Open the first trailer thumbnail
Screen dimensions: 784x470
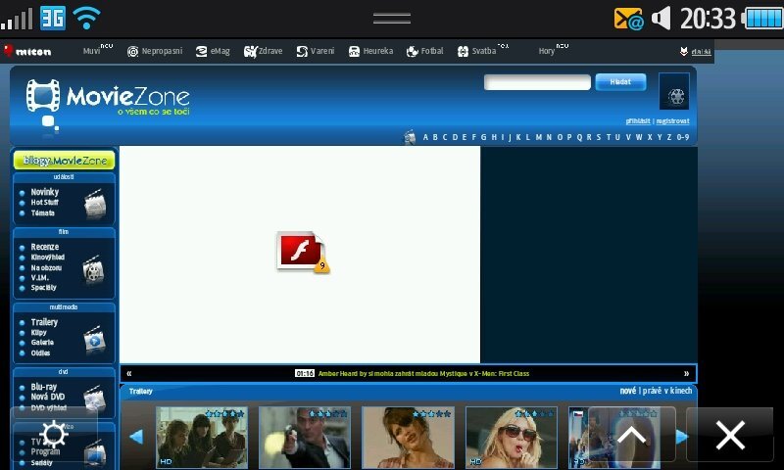coord(202,437)
